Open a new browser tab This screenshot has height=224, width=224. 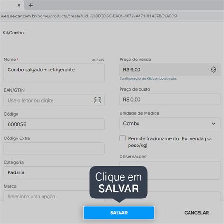(31, 5)
